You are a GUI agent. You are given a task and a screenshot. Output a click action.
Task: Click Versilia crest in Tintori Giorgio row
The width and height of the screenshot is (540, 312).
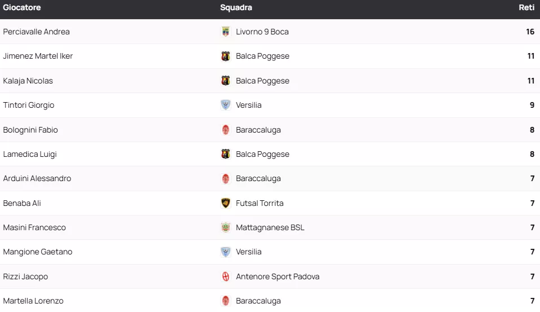coord(226,106)
